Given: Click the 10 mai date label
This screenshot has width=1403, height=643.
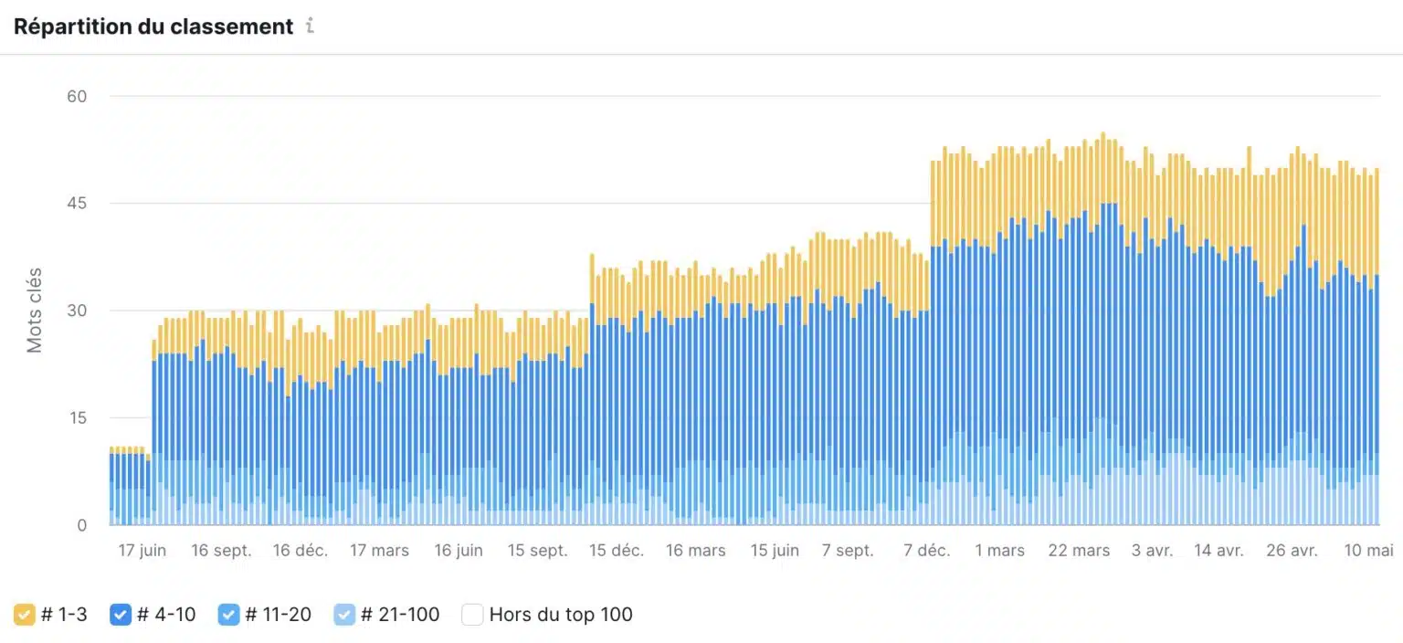Looking at the screenshot, I should (x=1368, y=551).
